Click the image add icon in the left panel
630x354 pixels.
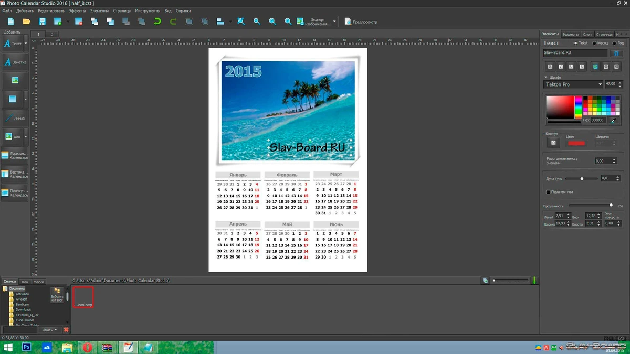point(15,80)
